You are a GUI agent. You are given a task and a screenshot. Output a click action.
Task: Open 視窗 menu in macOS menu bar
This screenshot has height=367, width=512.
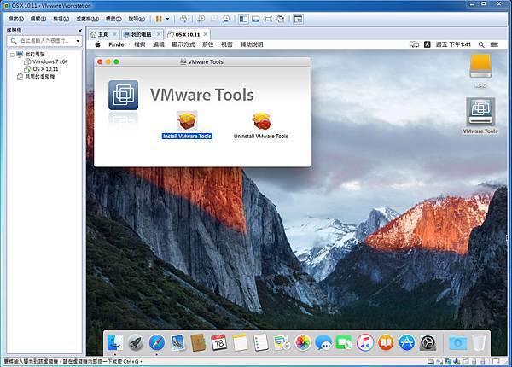click(x=227, y=44)
